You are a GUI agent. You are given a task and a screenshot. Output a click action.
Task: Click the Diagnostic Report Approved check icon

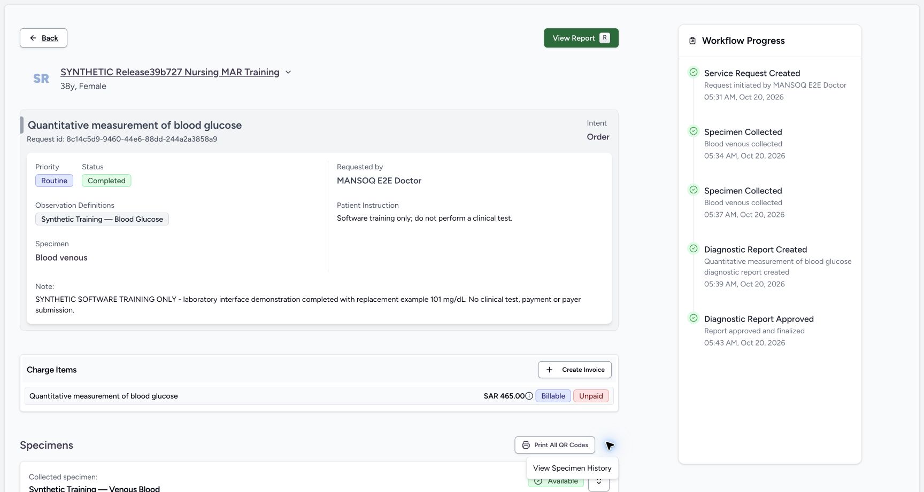coord(694,318)
